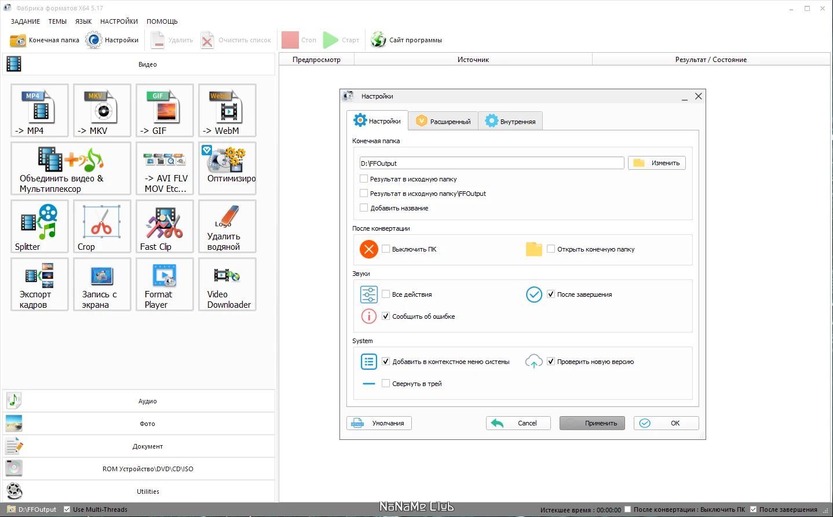This screenshot has width=833, height=517.
Task: Switch to the Расширенный tab
Action: tap(443, 121)
